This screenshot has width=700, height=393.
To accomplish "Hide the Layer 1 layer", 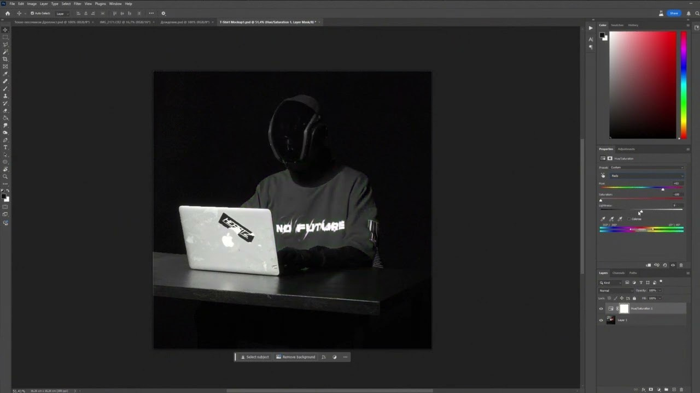I will (x=600, y=320).
